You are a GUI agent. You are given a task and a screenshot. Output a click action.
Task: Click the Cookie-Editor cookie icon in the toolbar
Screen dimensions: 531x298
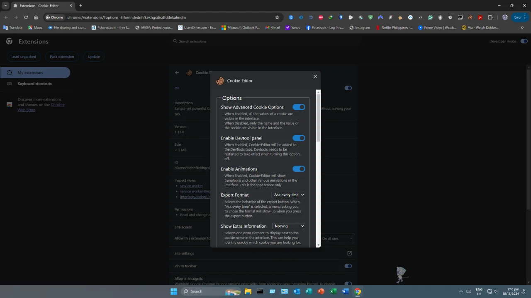pos(470,17)
